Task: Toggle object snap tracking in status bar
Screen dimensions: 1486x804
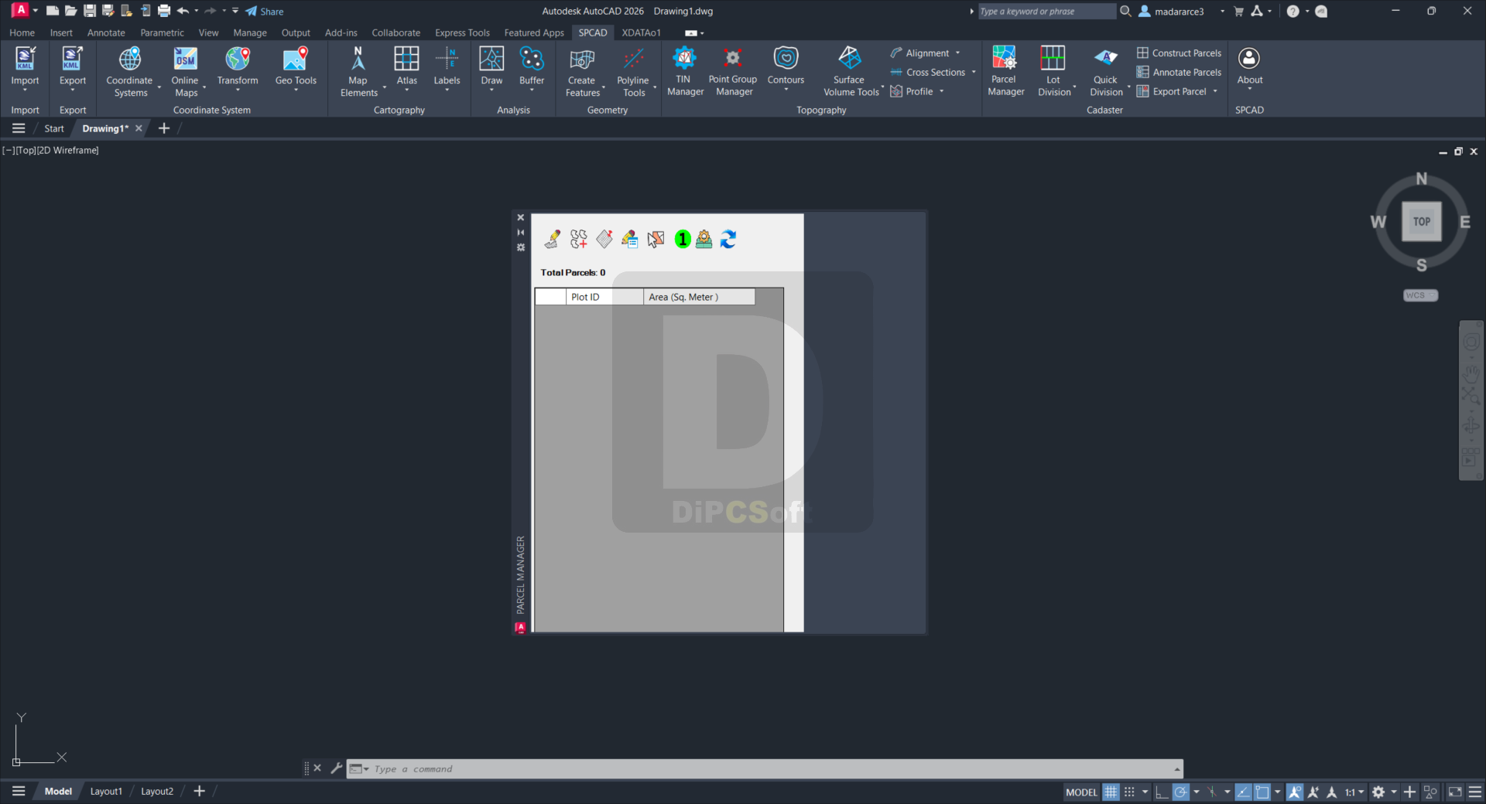Action: (x=1243, y=792)
